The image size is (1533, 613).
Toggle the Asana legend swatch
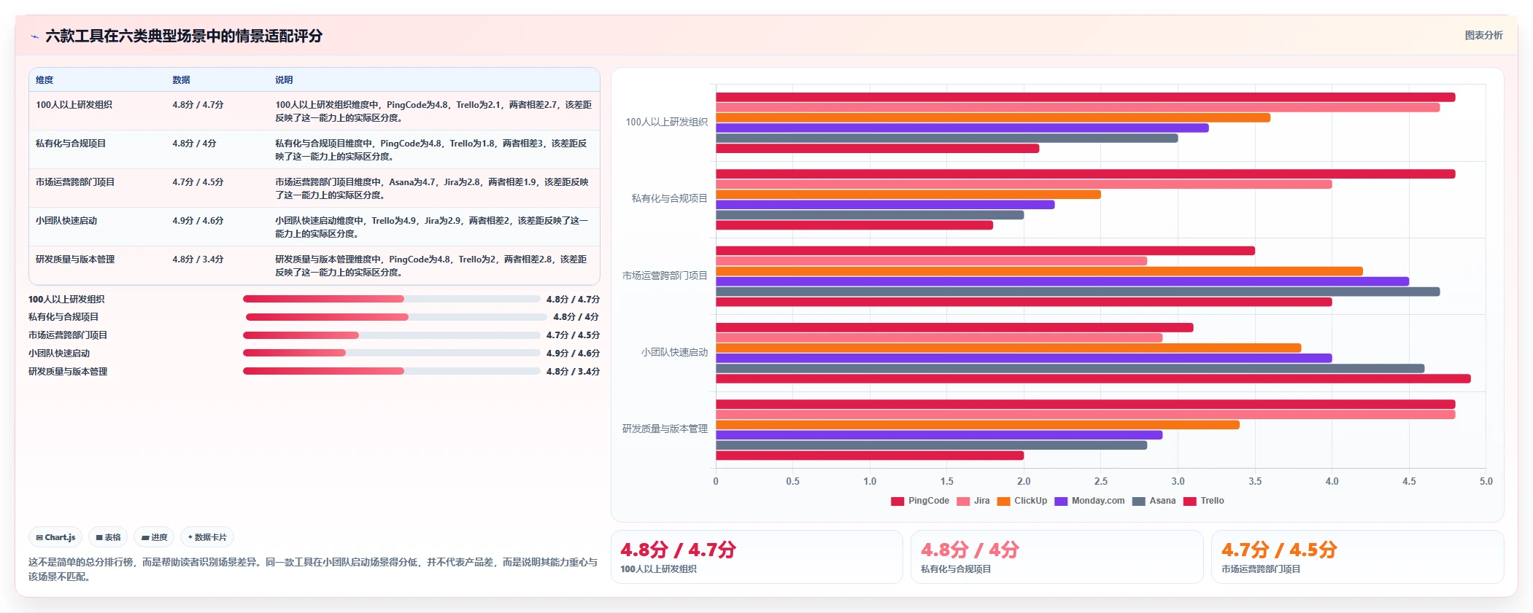(x=1139, y=501)
